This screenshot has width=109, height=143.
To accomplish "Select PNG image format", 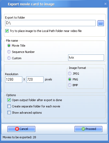I will (70, 79).
